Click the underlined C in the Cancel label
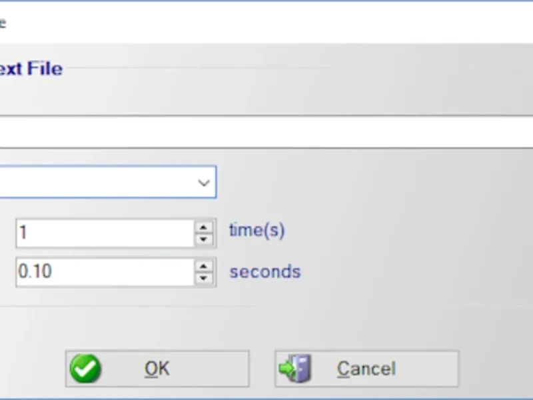Screen dimensions: 533x400 tap(343, 369)
